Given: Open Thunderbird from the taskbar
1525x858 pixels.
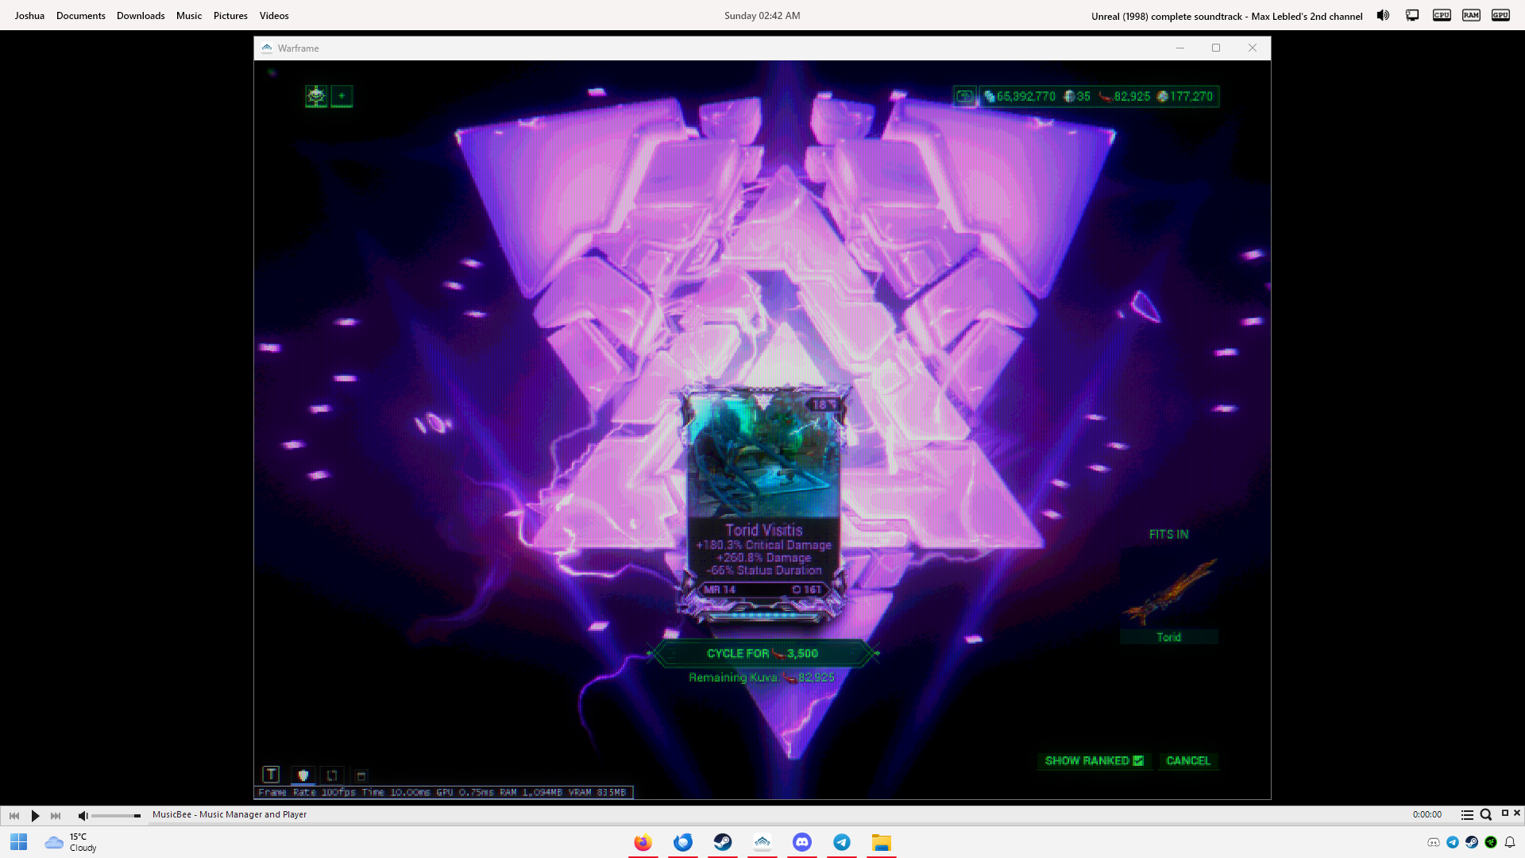Looking at the screenshot, I should pyautogui.click(x=683, y=842).
